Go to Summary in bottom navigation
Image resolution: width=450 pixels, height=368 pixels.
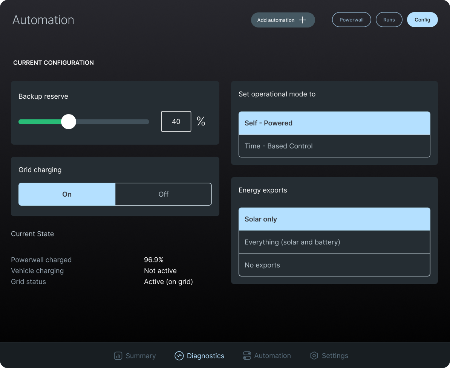(135, 356)
